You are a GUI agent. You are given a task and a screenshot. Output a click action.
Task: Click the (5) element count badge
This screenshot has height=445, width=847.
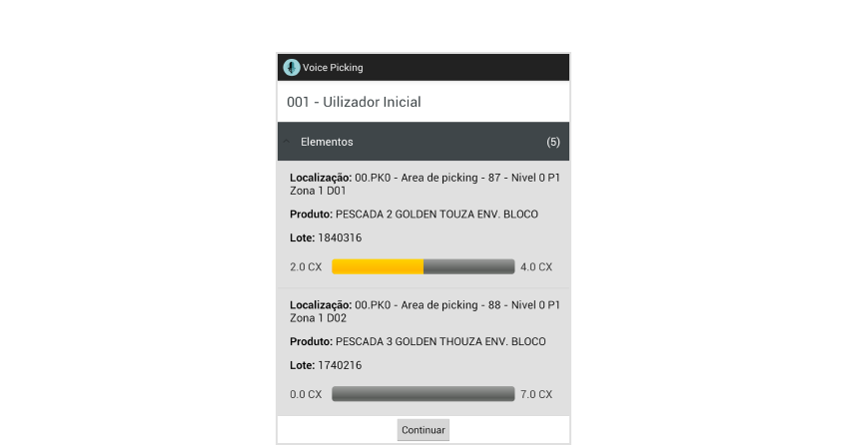tap(553, 142)
